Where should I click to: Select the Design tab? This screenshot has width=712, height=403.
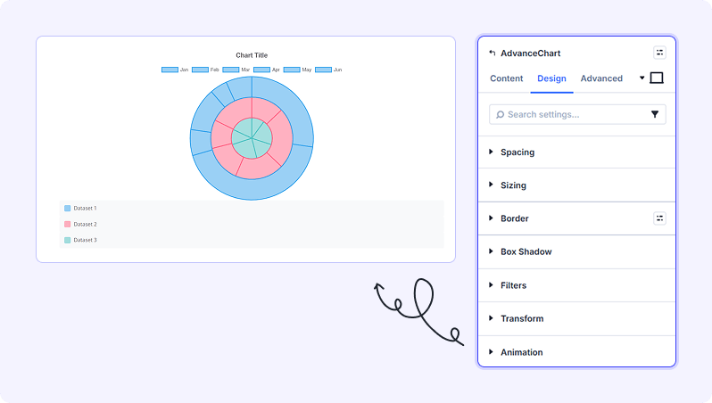click(x=551, y=78)
